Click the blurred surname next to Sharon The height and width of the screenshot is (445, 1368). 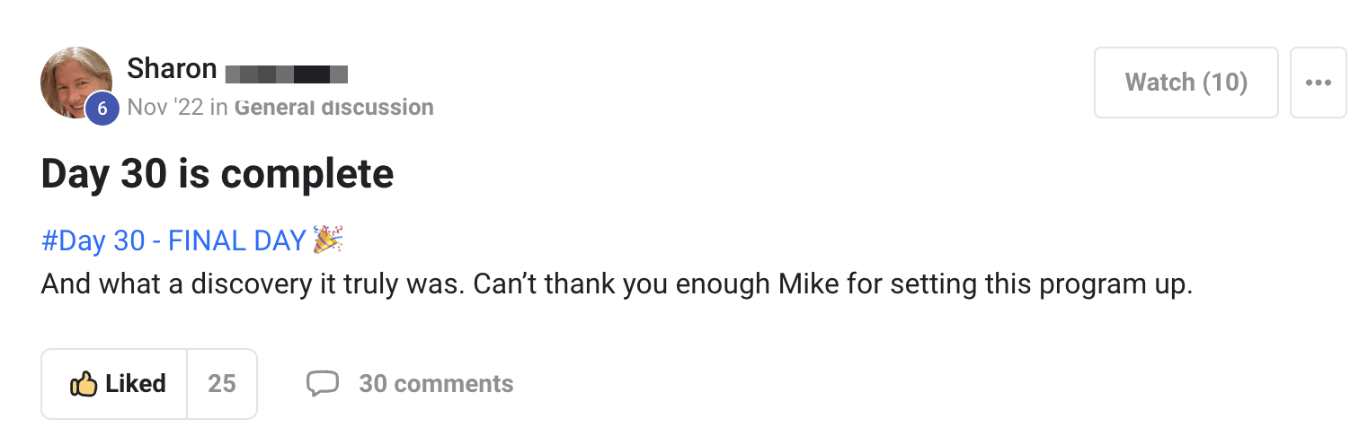286,72
